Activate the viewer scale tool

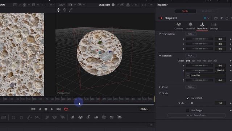[x=71, y=10]
